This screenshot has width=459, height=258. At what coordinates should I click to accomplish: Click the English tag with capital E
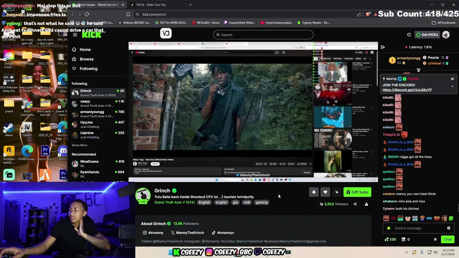tap(204, 202)
